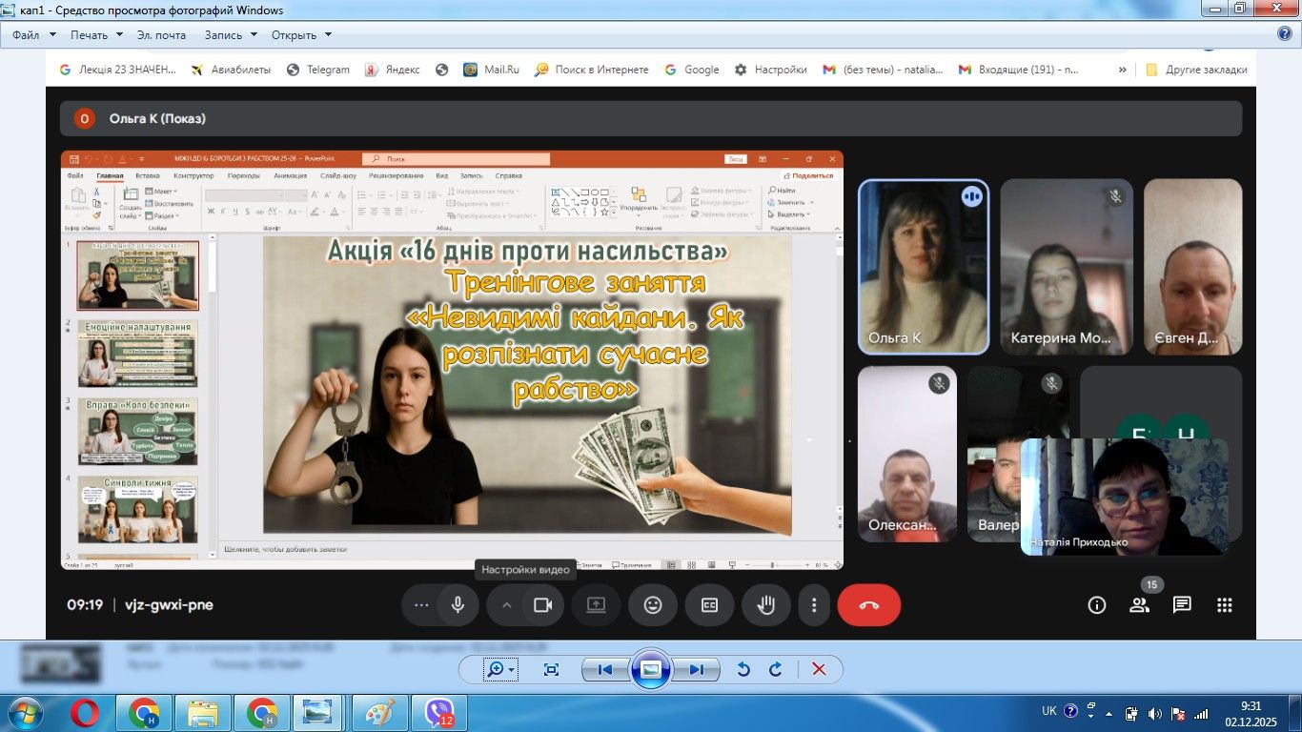Launch Opera browser from the taskbar

85,713
